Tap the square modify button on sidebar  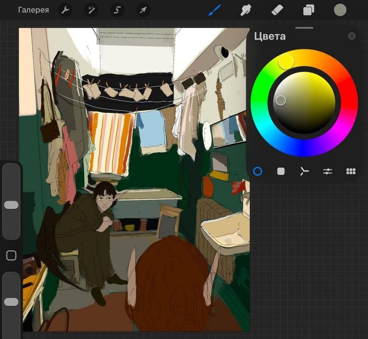(11, 255)
